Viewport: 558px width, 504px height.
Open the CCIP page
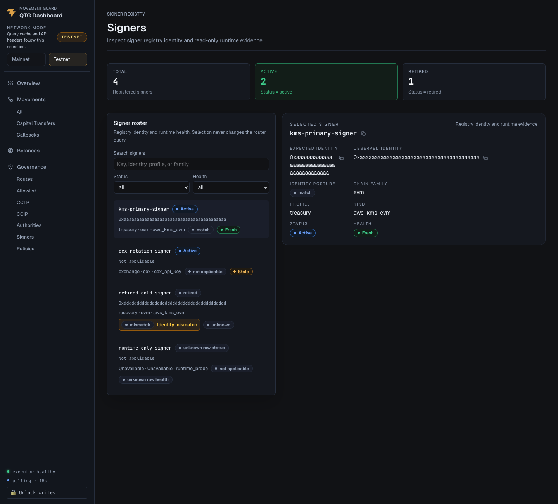(22, 214)
